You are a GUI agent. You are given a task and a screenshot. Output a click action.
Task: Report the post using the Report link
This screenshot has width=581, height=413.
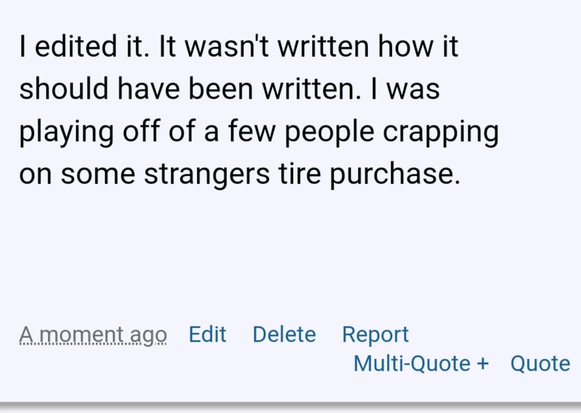[x=376, y=335]
